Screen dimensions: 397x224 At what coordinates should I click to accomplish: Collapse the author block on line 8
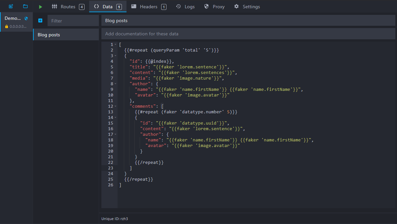pyautogui.click(x=116, y=84)
